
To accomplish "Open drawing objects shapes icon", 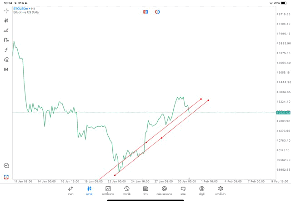I will coord(6,59).
